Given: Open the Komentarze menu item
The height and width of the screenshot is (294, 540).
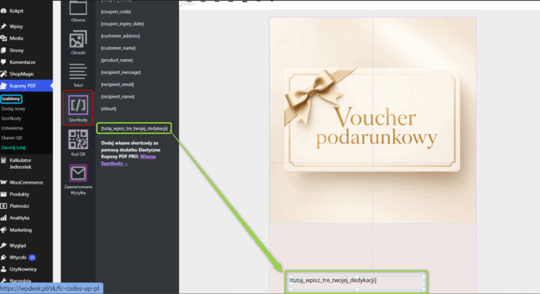Looking at the screenshot, I should click(22, 62).
